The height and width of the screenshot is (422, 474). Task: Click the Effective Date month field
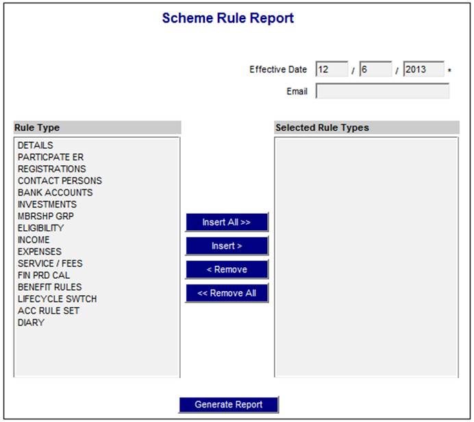pos(375,69)
